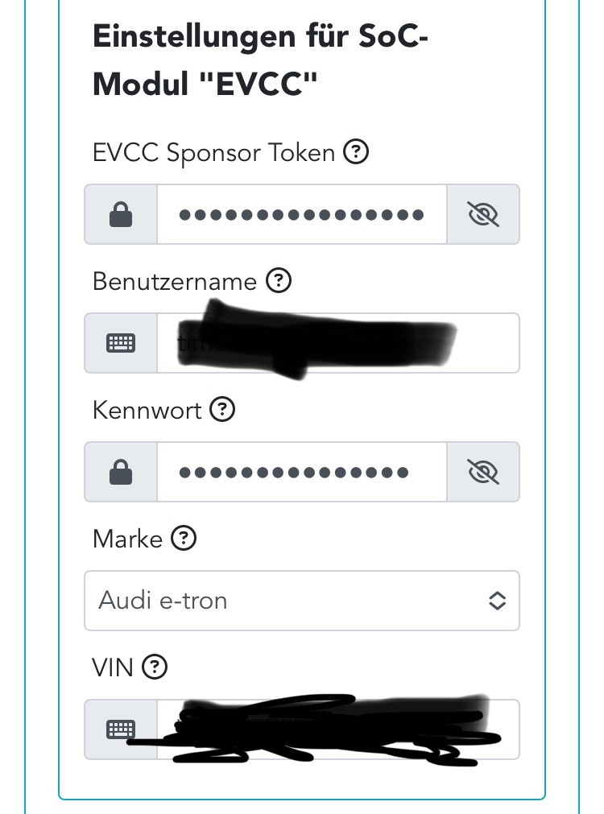
Task: Focus the EVCC Sponsor Token input field
Action: point(301,215)
